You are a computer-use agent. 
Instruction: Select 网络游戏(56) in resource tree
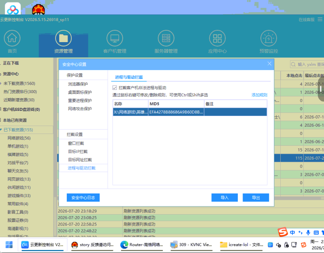(x=19, y=138)
